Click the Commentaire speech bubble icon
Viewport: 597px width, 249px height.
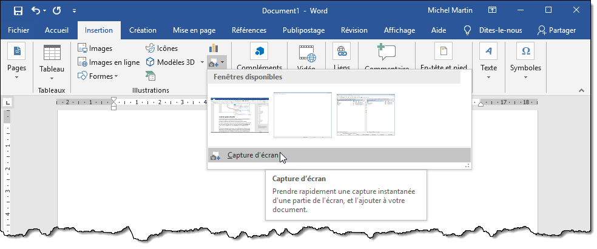(x=386, y=52)
